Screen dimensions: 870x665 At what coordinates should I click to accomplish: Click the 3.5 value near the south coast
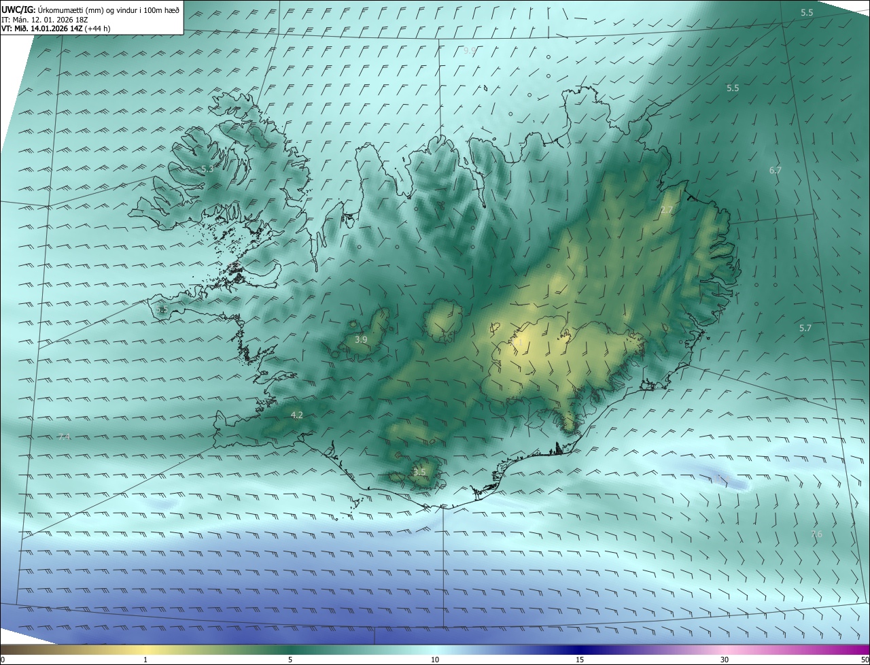pyautogui.click(x=419, y=472)
